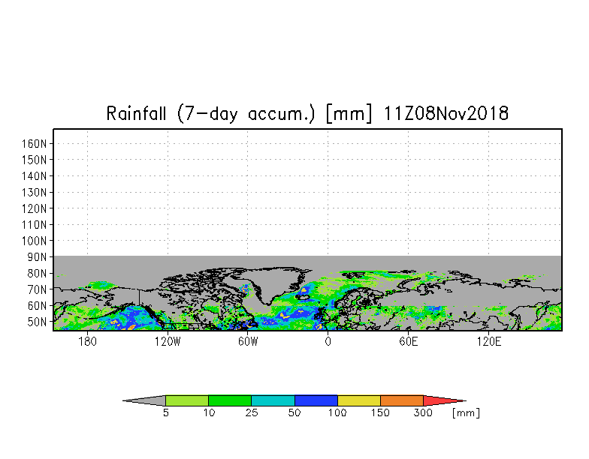
Task: Select the 120W longitude axis label
Action: (x=168, y=342)
